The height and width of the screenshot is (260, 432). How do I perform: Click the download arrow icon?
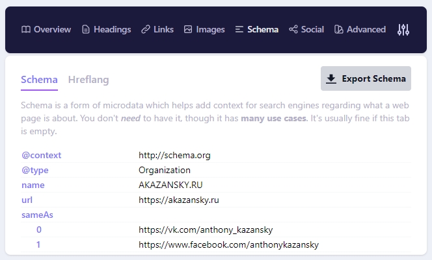(331, 78)
